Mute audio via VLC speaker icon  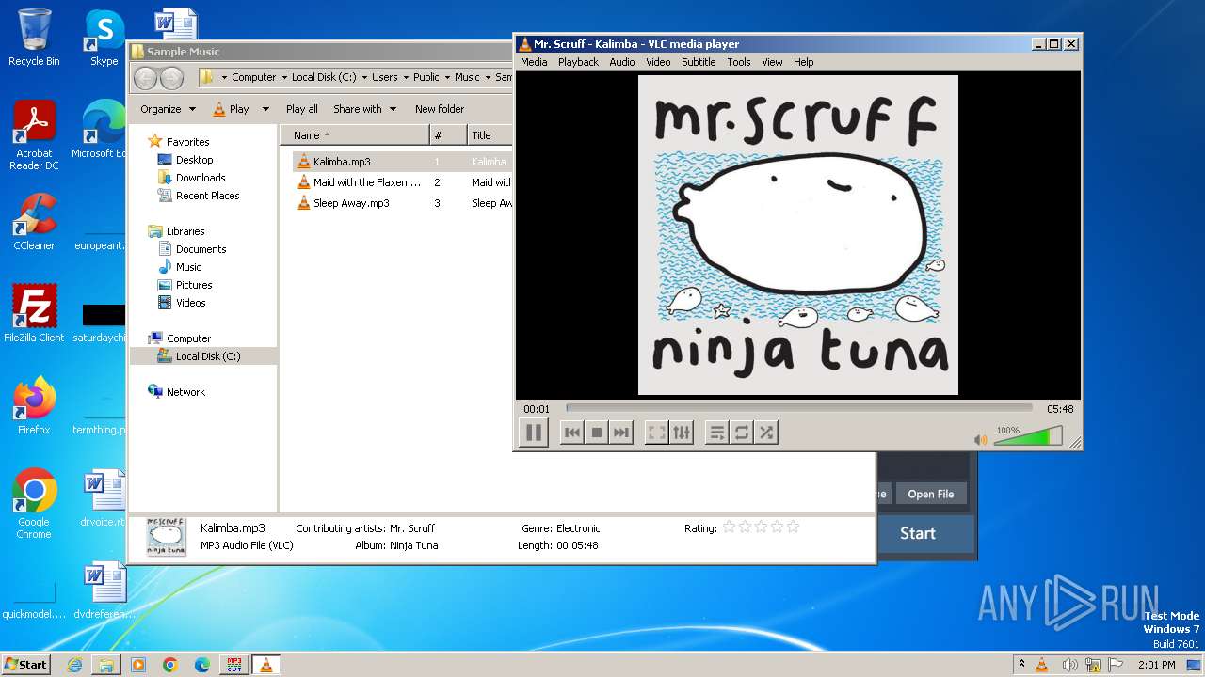pos(981,439)
